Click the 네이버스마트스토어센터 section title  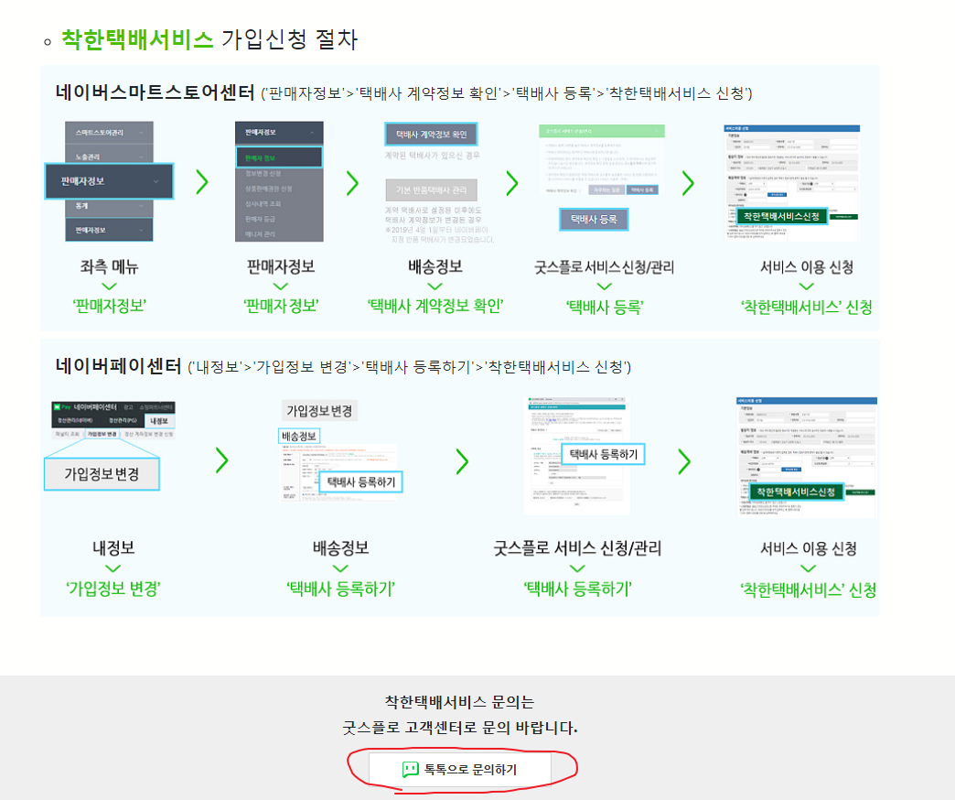click(x=155, y=92)
